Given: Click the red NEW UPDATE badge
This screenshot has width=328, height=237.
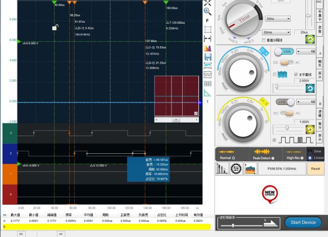Looking at the screenshot, I should (x=270, y=194).
